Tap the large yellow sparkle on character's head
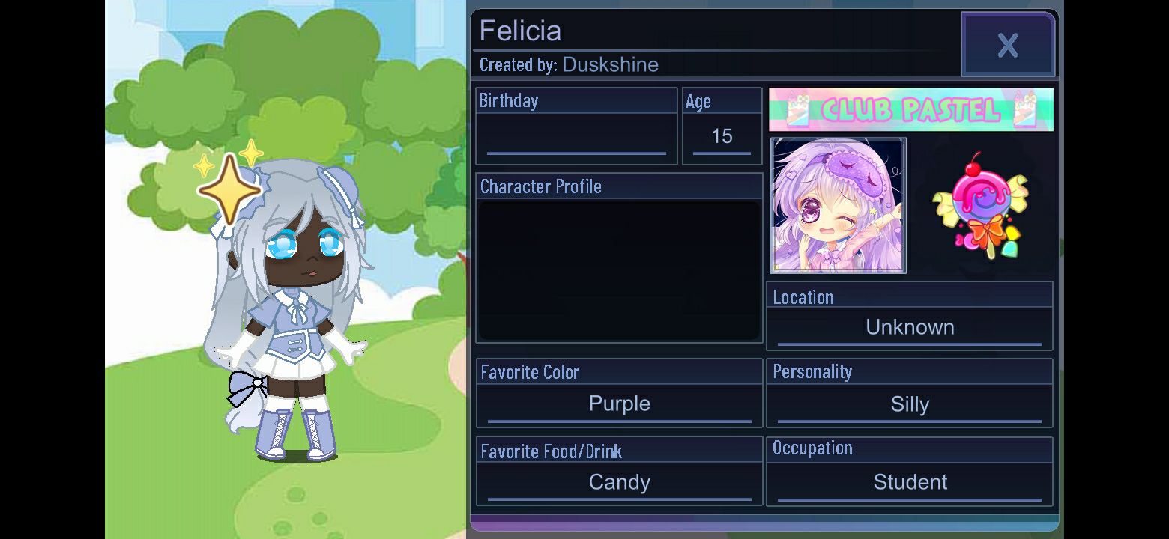The width and height of the screenshot is (1169, 539). coord(229,188)
